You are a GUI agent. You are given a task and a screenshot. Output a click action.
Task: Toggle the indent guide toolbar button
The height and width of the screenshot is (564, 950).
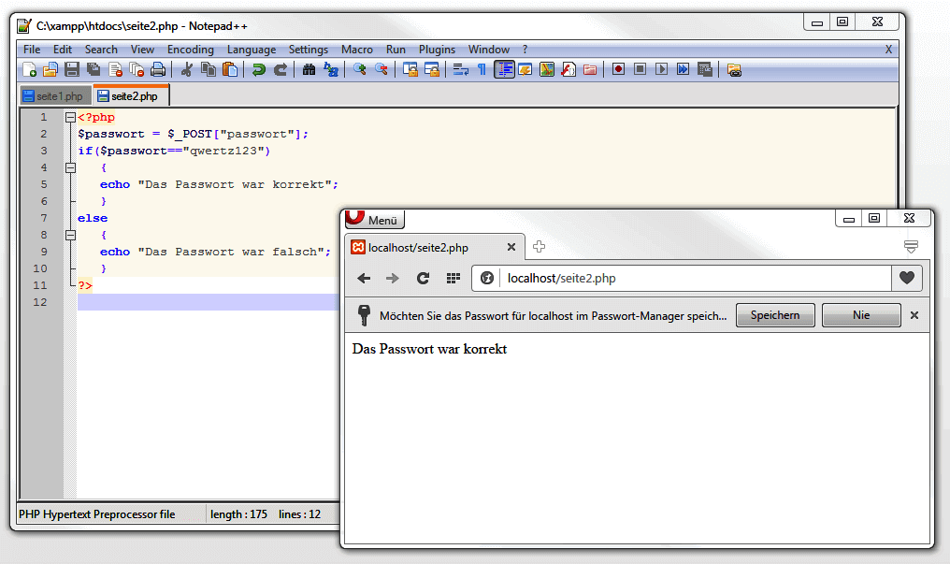click(505, 69)
